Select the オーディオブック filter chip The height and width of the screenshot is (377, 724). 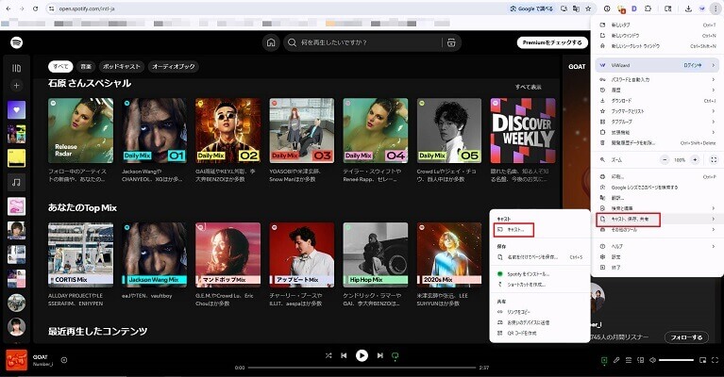[174, 66]
